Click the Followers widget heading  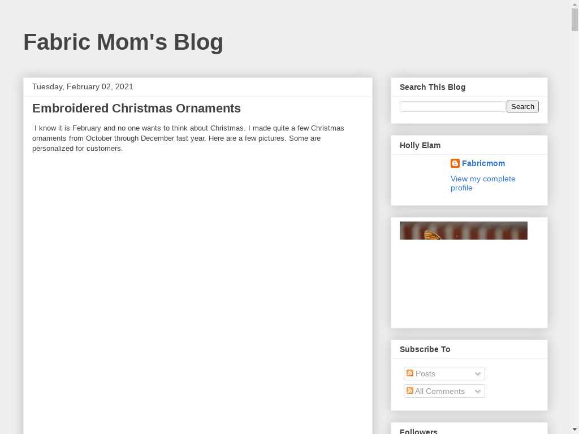418,431
